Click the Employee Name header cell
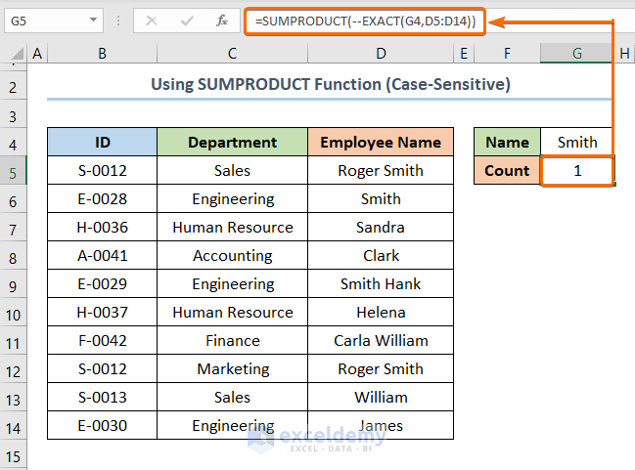635x470 pixels. pyautogui.click(x=380, y=143)
